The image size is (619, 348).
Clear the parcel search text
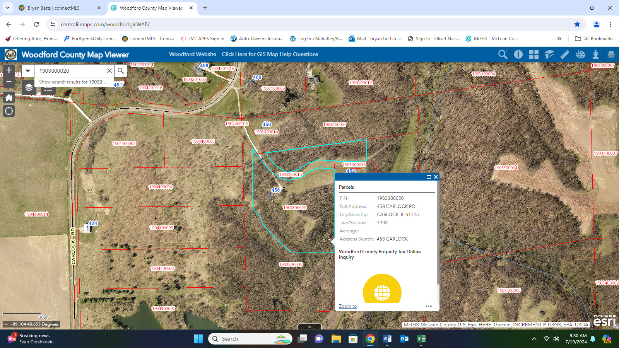pos(109,71)
